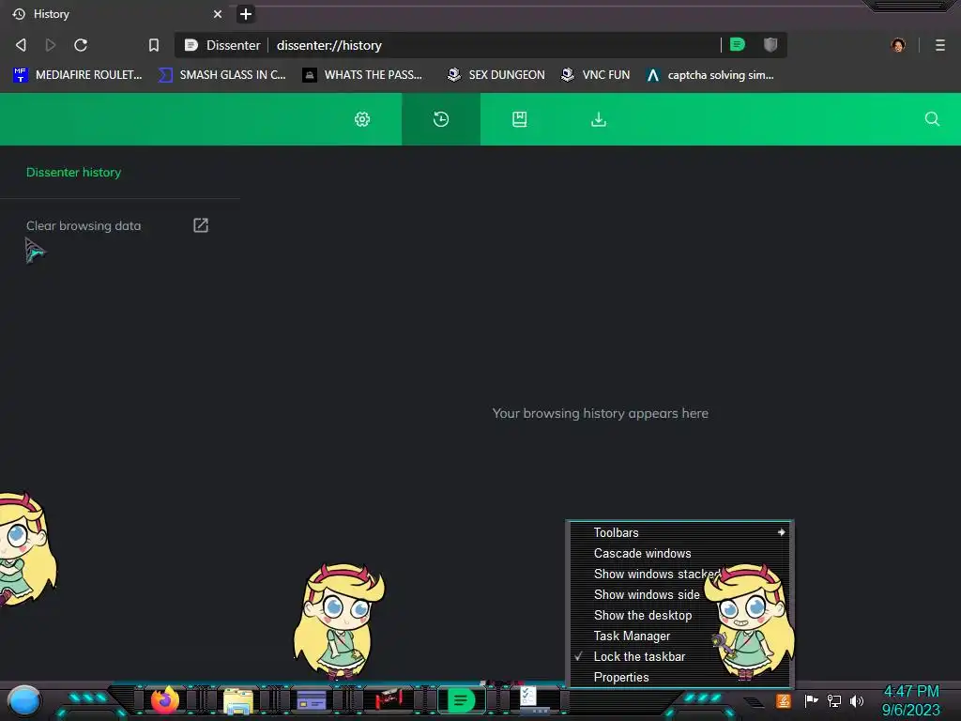Open a new tab with plus button
961x721 pixels.
click(x=246, y=13)
